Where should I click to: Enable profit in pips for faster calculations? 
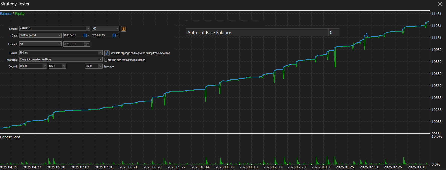[x=106, y=60]
